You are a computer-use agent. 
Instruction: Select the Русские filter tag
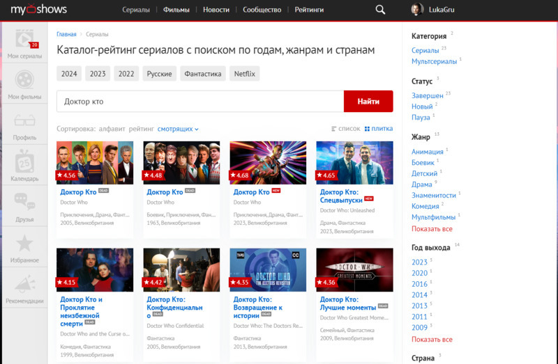(160, 74)
